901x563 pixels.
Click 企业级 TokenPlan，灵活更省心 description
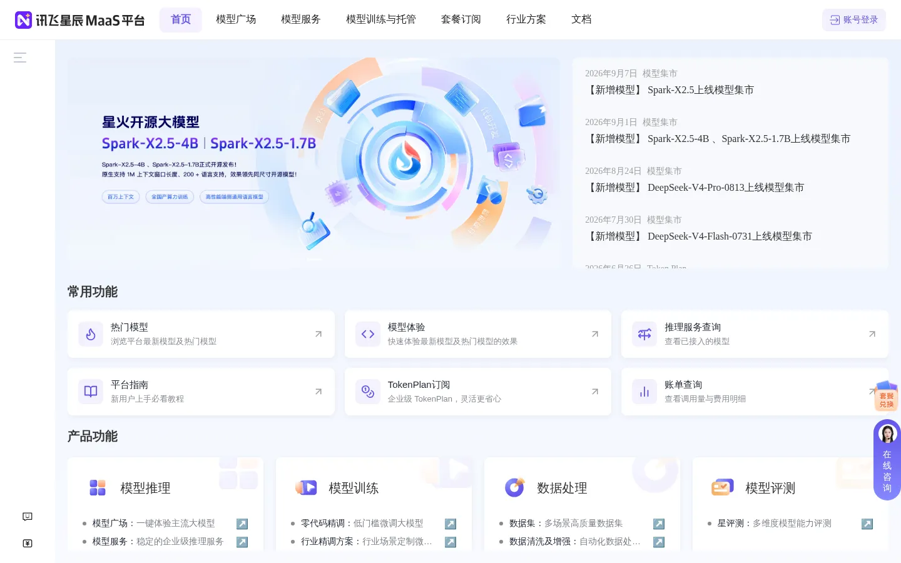pos(444,399)
